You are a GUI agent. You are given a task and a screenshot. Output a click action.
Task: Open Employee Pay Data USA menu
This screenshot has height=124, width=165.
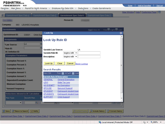pyautogui.click(x=62, y=9)
